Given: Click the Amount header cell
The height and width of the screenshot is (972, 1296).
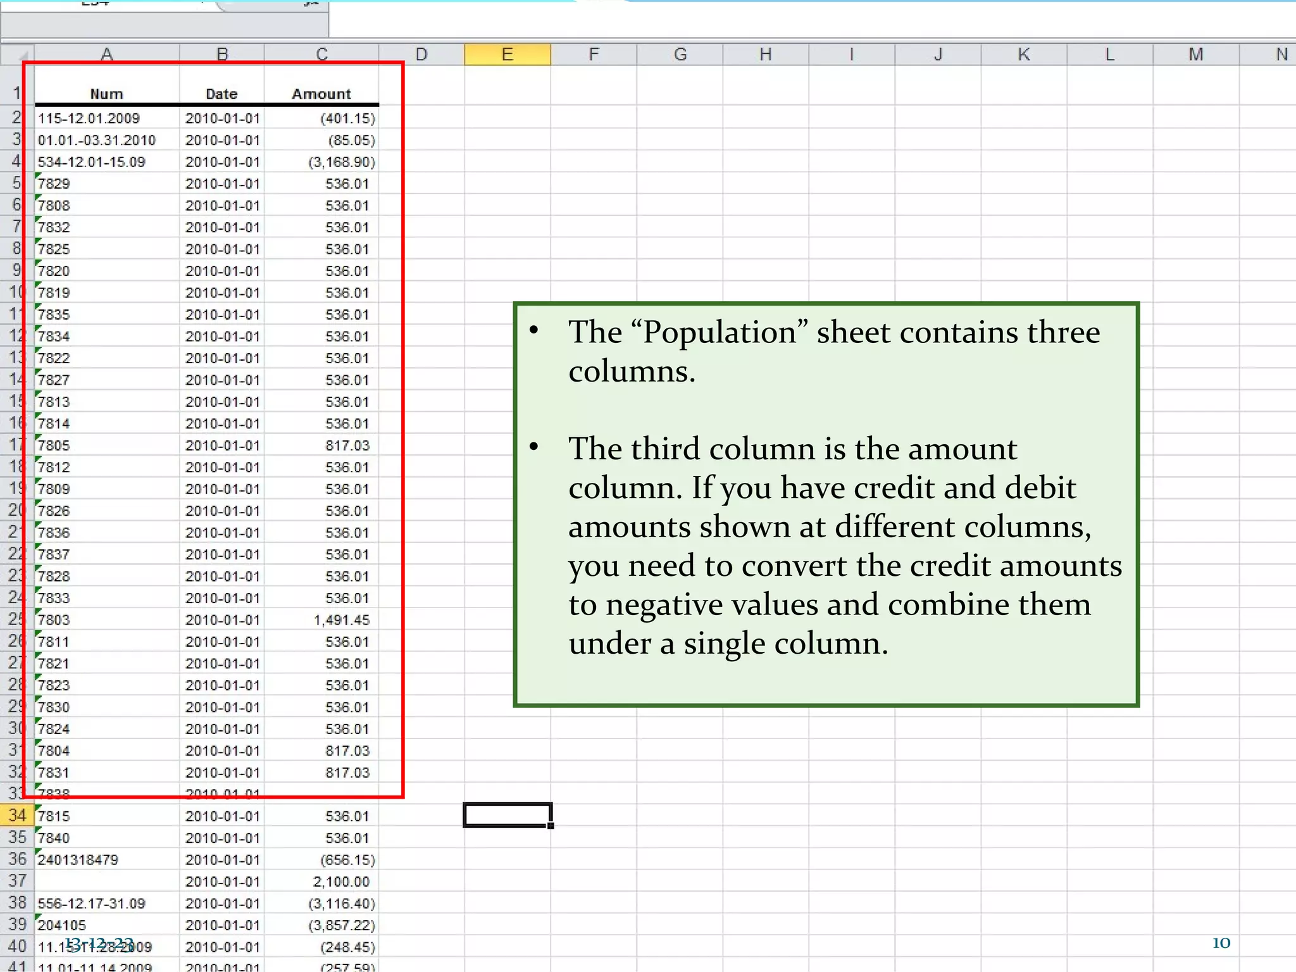Looking at the screenshot, I should click(x=321, y=94).
